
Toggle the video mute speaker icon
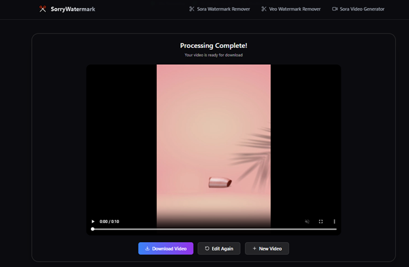[307, 222]
